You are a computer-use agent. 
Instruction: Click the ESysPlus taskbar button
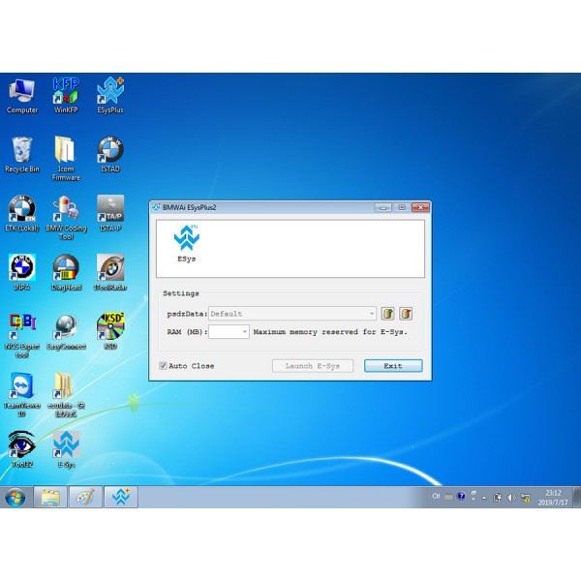(x=121, y=497)
